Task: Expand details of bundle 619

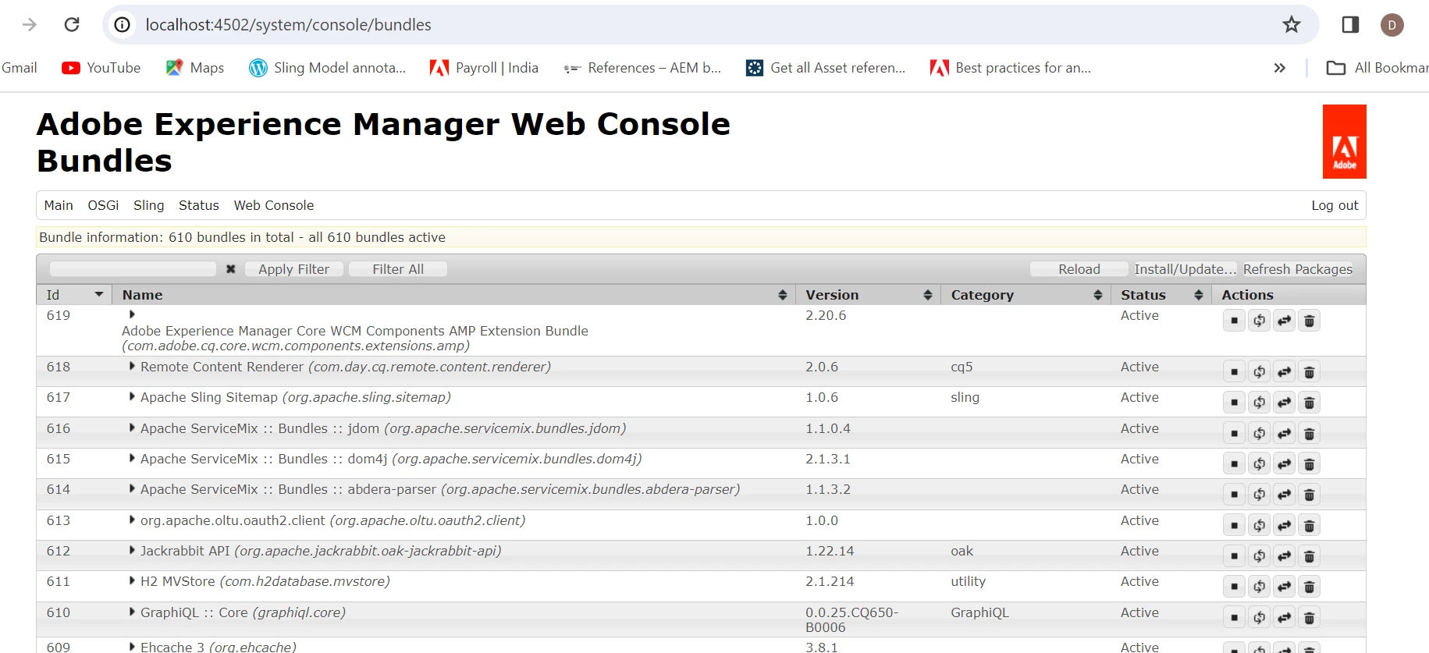Action: [x=132, y=314]
